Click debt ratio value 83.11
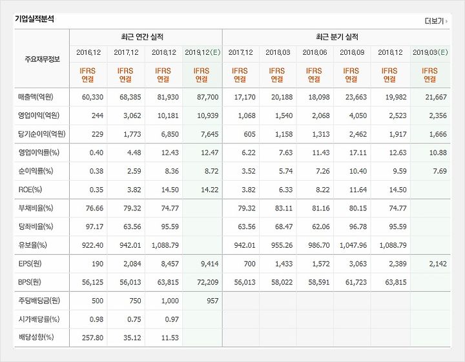 coord(284,208)
